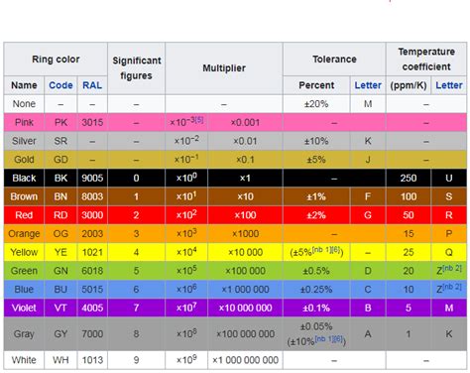Click the 'Ring color' header cell
The height and width of the screenshot is (373, 470).
56,59
